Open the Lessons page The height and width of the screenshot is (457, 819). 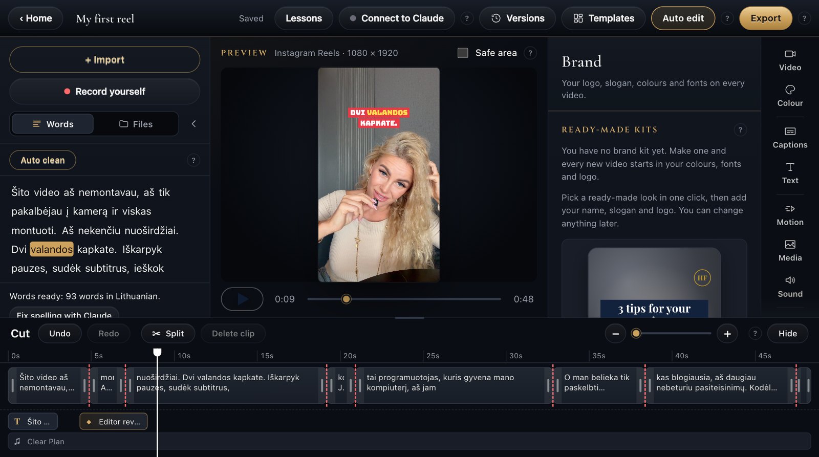(304, 18)
